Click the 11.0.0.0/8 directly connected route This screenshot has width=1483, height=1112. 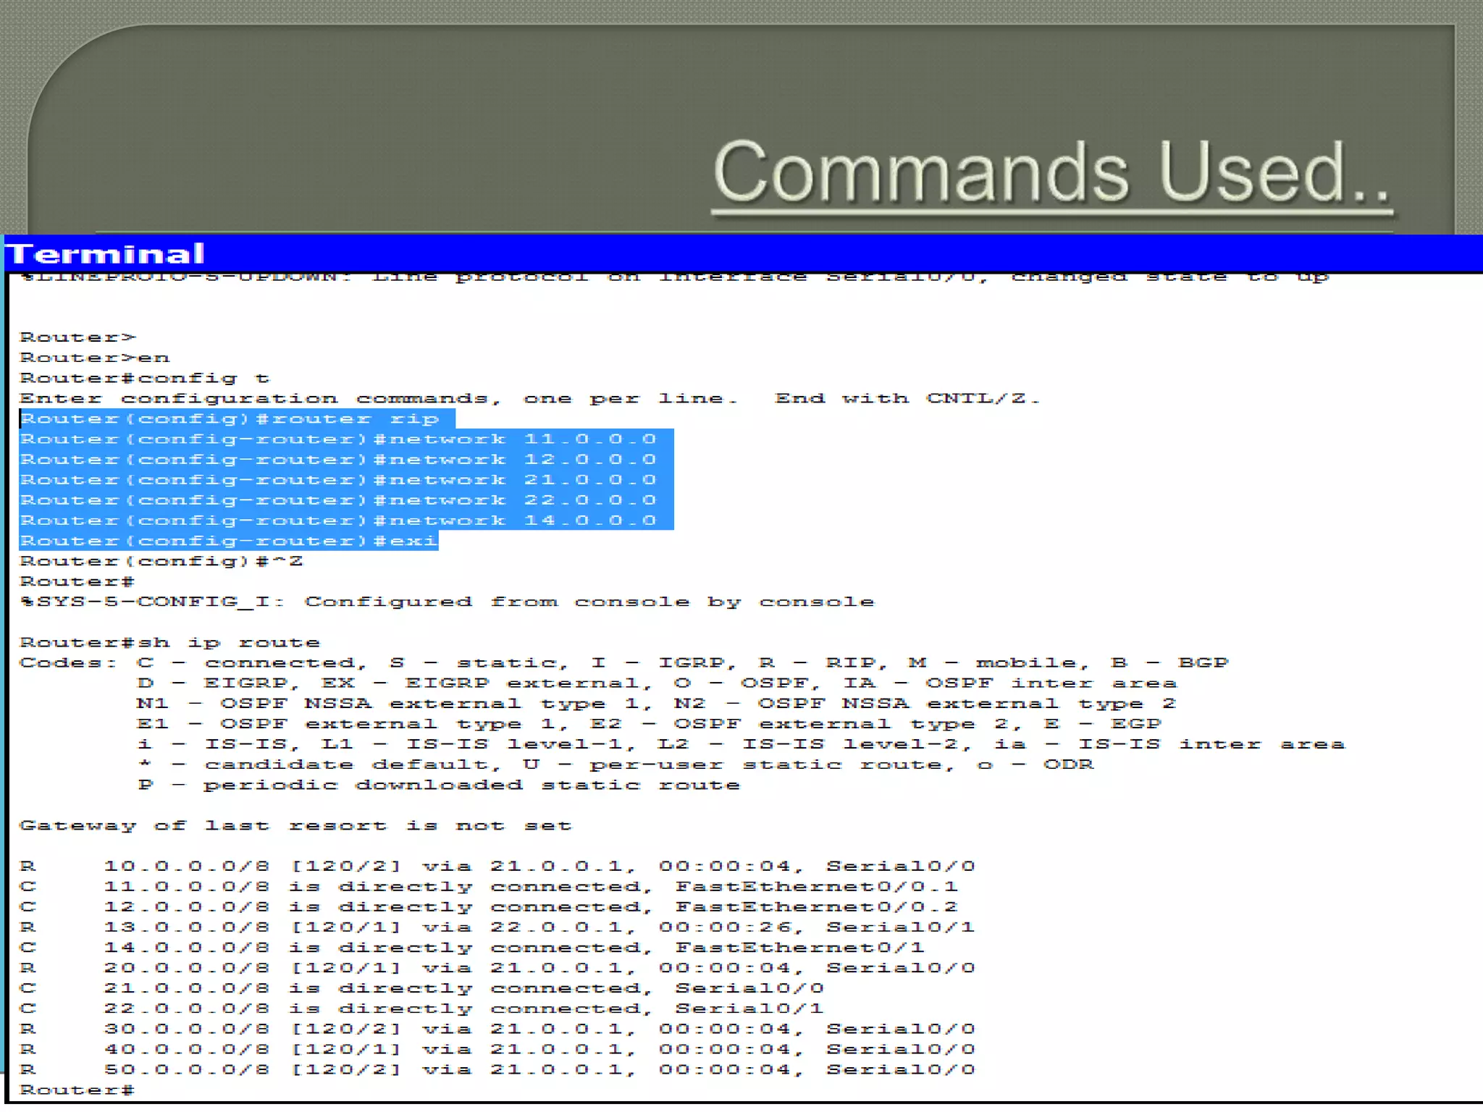pyautogui.click(x=490, y=887)
